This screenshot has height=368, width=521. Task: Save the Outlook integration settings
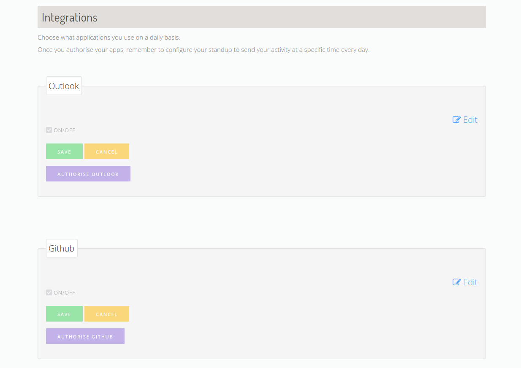(64, 152)
